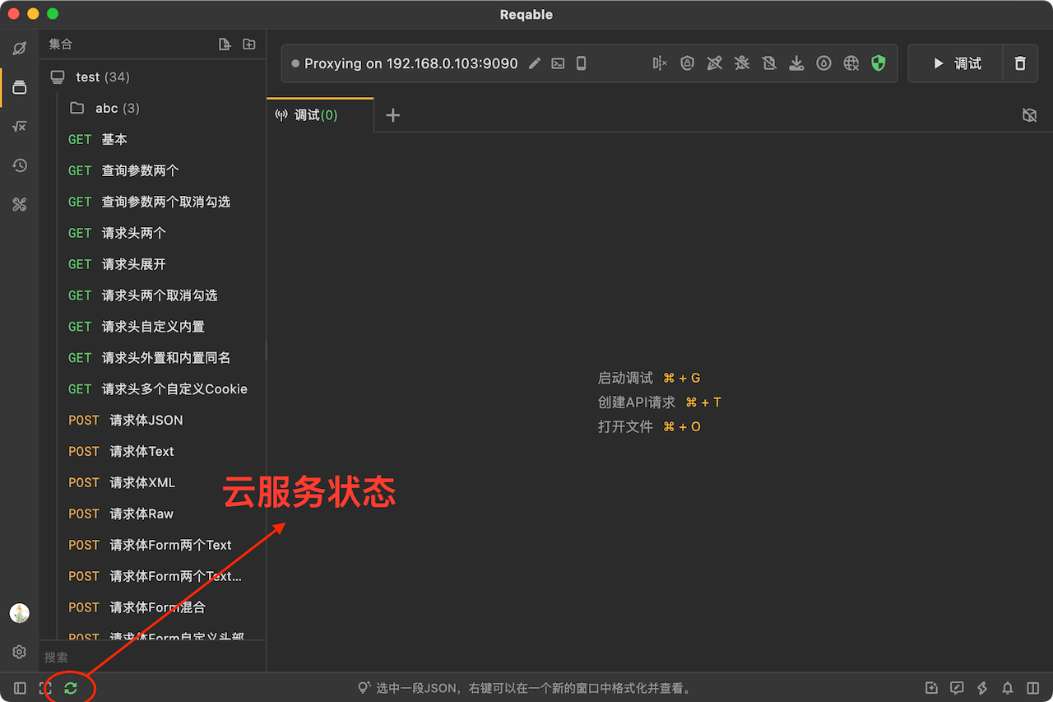Image resolution: width=1053 pixels, height=702 pixels.
Task: Edit proxy address with the pencil icon
Action: click(535, 63)
